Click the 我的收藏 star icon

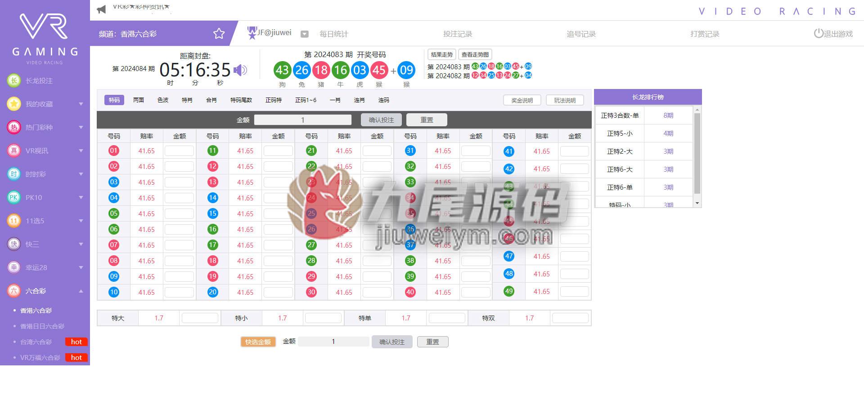(x=14, y=104)
